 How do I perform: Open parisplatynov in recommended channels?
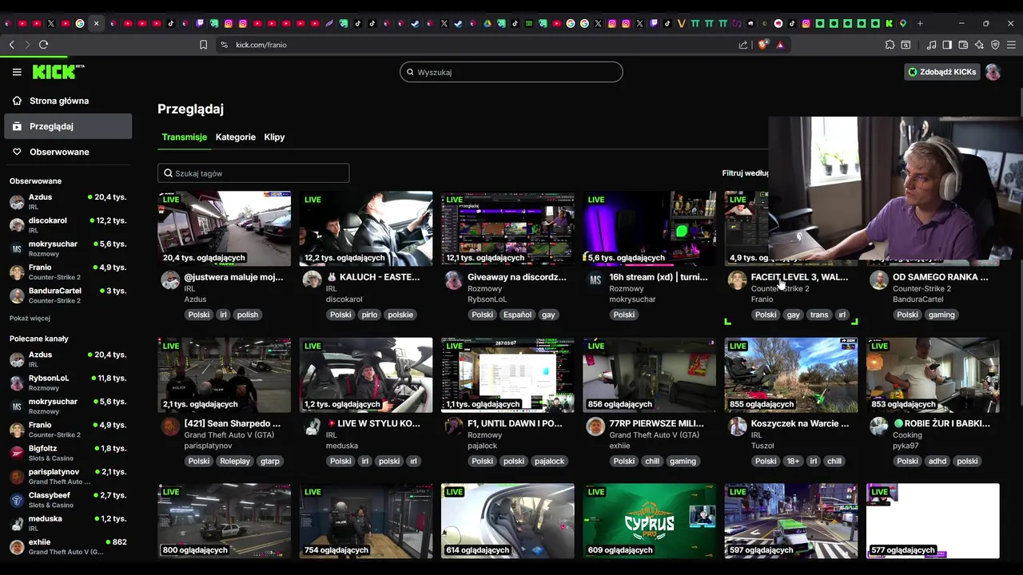[68, 476]
